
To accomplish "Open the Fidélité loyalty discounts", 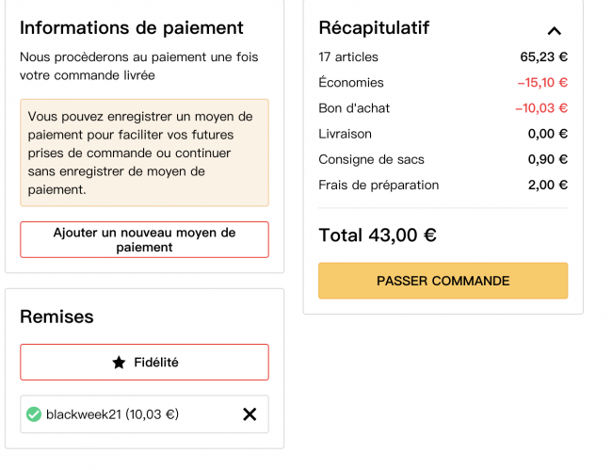I will coord(144,362).
